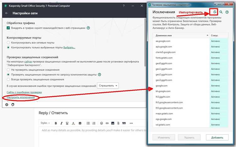Select the apis.google.com row

191,47
